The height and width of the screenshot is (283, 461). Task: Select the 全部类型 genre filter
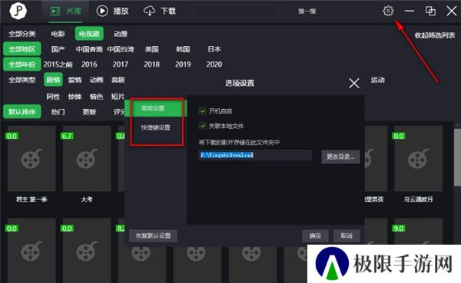click(x=22, y=80)
